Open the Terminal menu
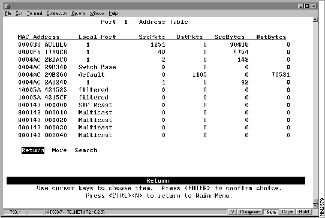This screenshot has height=218, width=325. pyautogui.click(x=34, y=13)
